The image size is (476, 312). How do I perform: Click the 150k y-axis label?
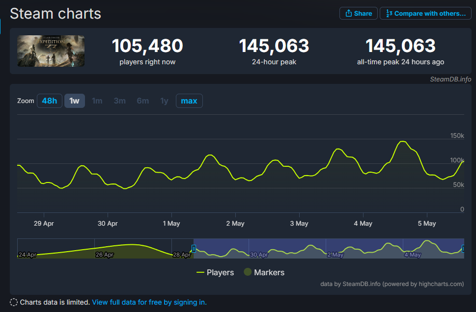pyautogui.click(x=457, y=135)
